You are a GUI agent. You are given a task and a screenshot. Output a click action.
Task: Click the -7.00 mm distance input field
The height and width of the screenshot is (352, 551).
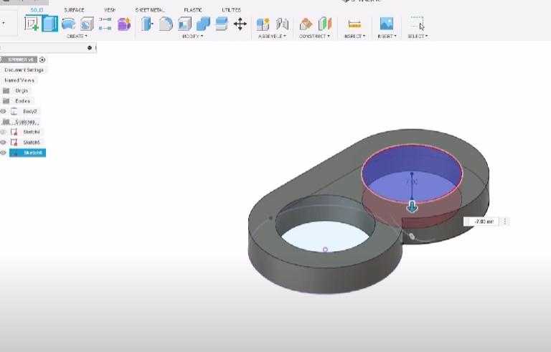(484, 222)
